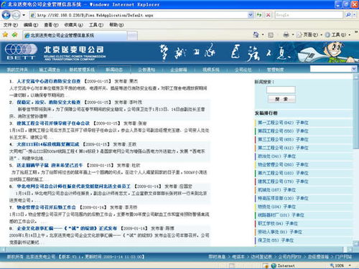359x269 pixels.
Task: Open the Print dropdown arrow
Action: 293,35
